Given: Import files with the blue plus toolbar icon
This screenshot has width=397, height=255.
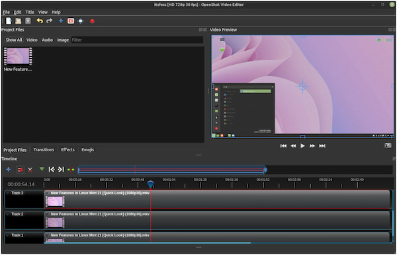Looking at the screenshot, I should click(61, 21).
